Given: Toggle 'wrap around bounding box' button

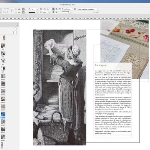Looking at the screenshot, I should point(57,9).
